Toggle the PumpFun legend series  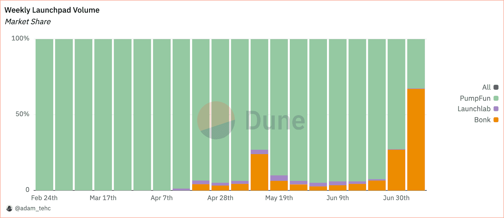[479, 98]
